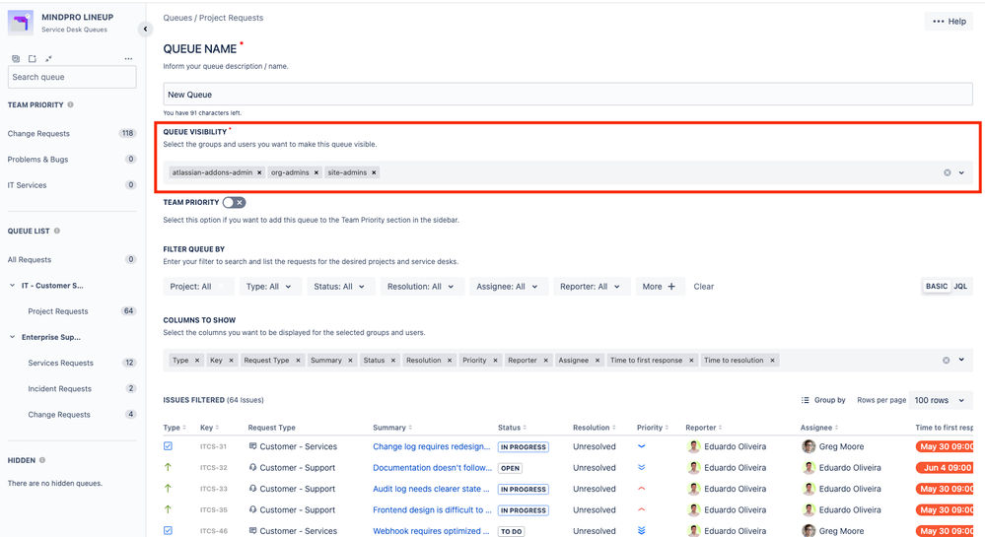Sort issues by the Priority column header
985x537 pixels.
652,428
